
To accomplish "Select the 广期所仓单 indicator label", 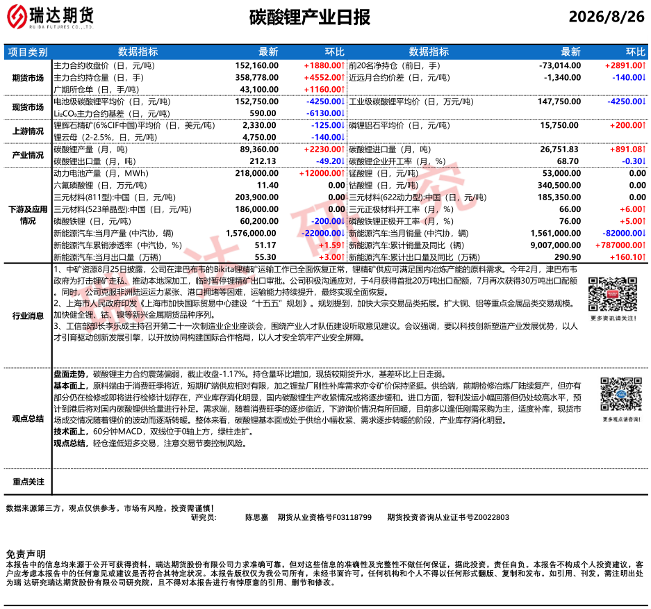I will tap(97, 90).
